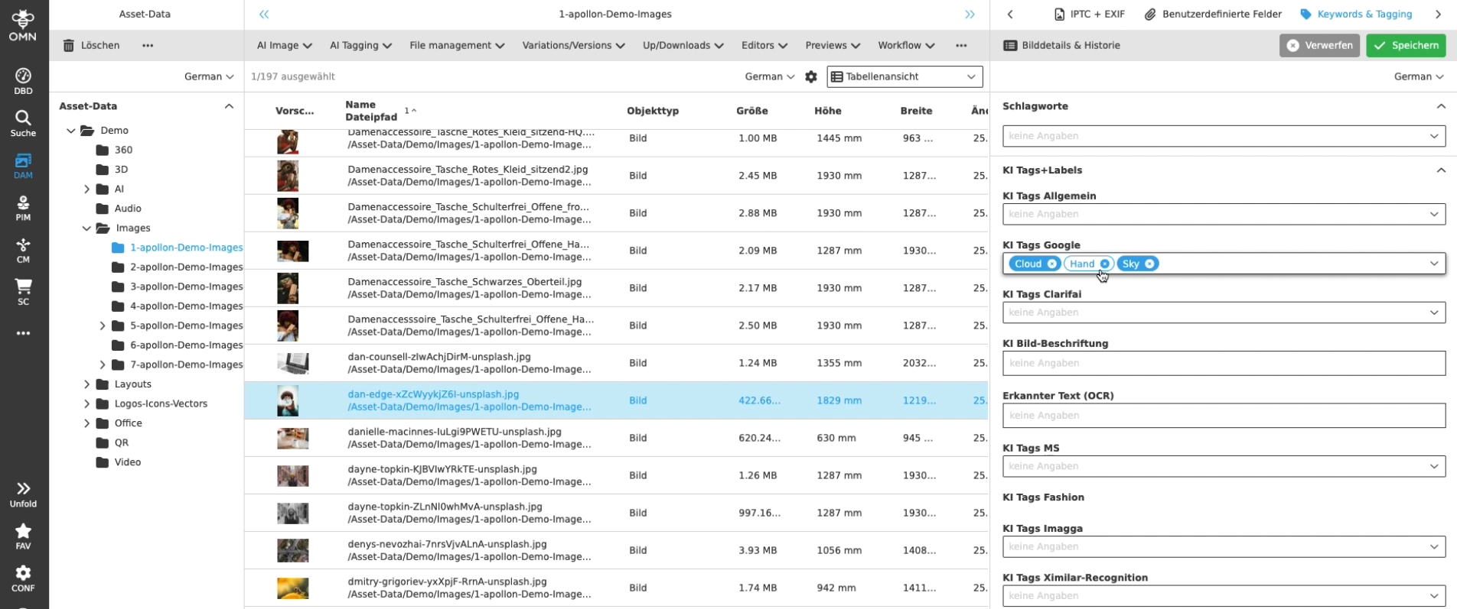Click the table settings gear icon
The height and width of the screenshot is (609, 1457).
[811, 76]
